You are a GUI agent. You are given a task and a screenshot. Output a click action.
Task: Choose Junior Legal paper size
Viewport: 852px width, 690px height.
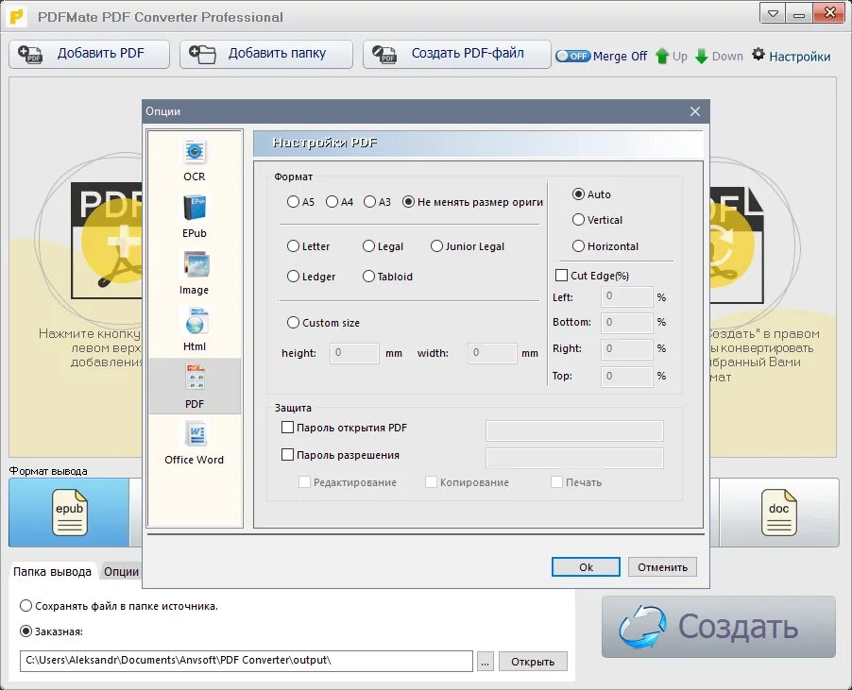tap(436, 246)
